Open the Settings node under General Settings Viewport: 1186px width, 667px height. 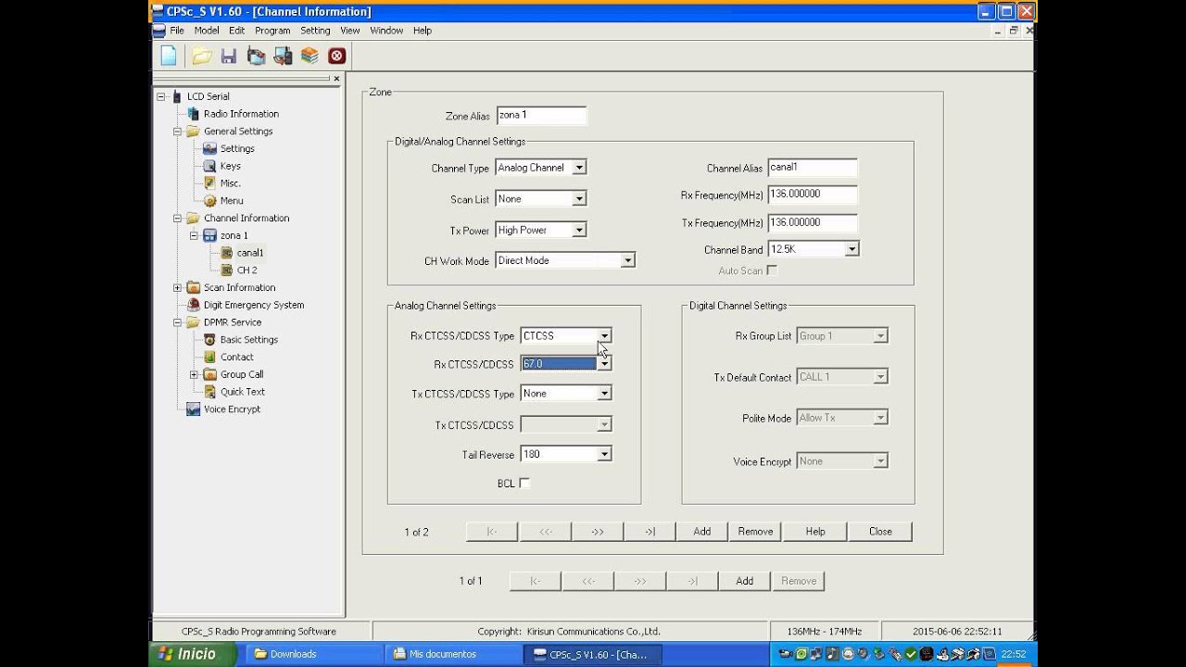237,148
